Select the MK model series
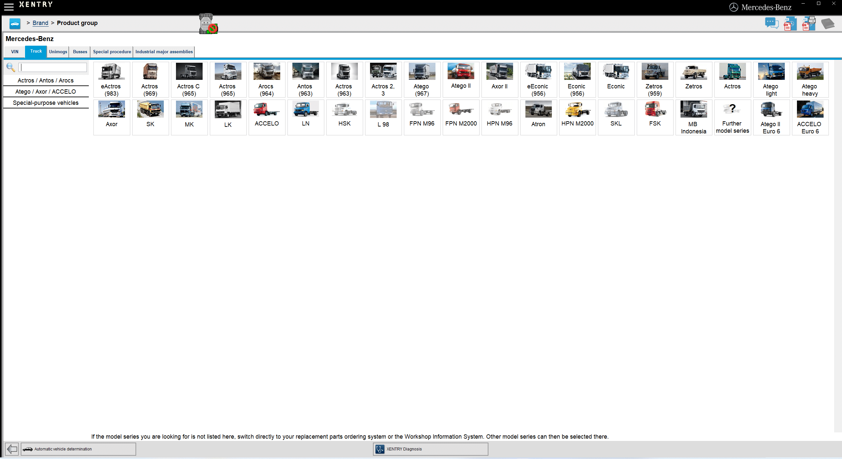Image resolution: width=842 pixels, height=459 pixels. coord(189,117)
